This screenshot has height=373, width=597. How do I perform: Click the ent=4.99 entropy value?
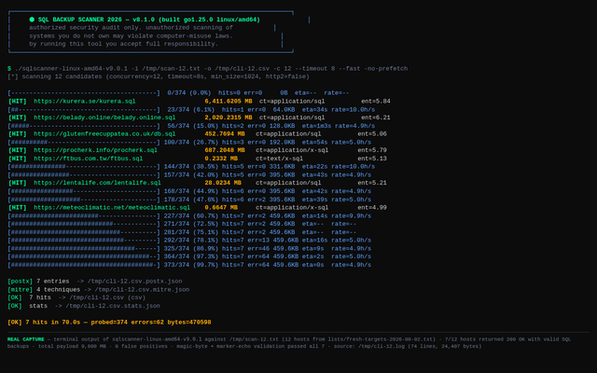point(372,208)
